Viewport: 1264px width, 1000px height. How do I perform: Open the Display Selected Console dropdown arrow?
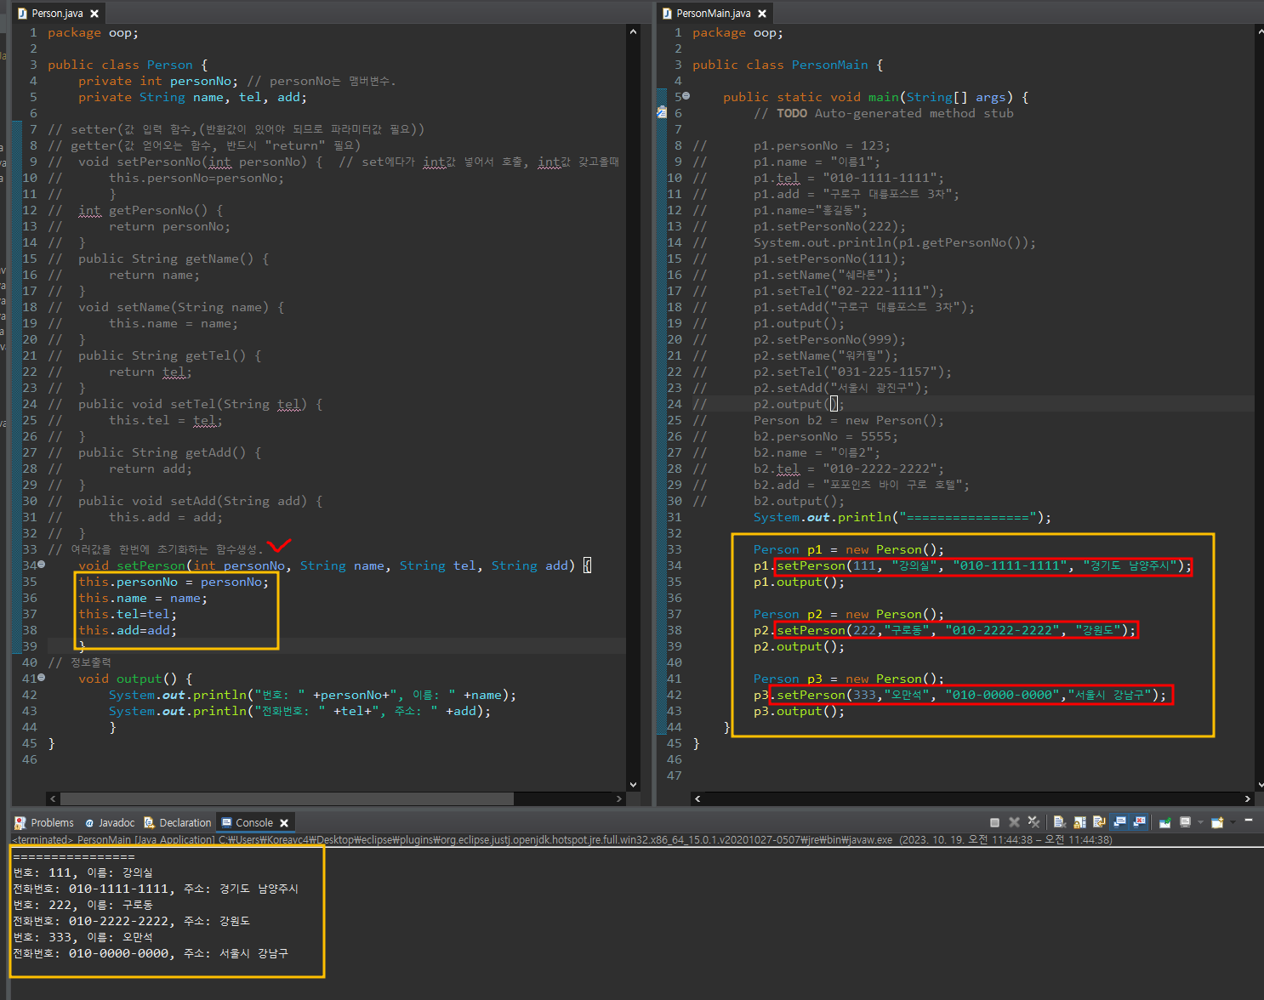[x=1200, y=822]
